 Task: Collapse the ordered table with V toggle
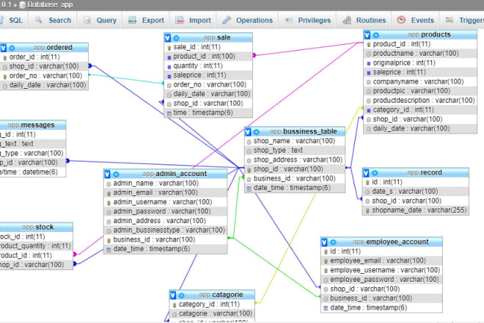pyautogui.click(x=4, y=48)
